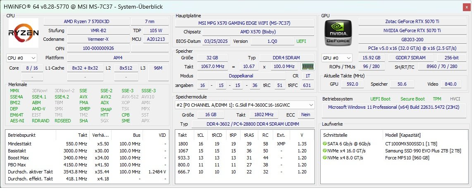Close the System-Überblick window
Screen dimensions: 474x194
(467, 7)
